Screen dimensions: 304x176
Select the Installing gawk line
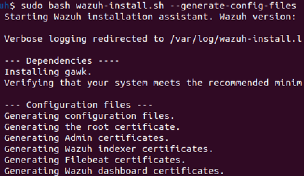48,72
